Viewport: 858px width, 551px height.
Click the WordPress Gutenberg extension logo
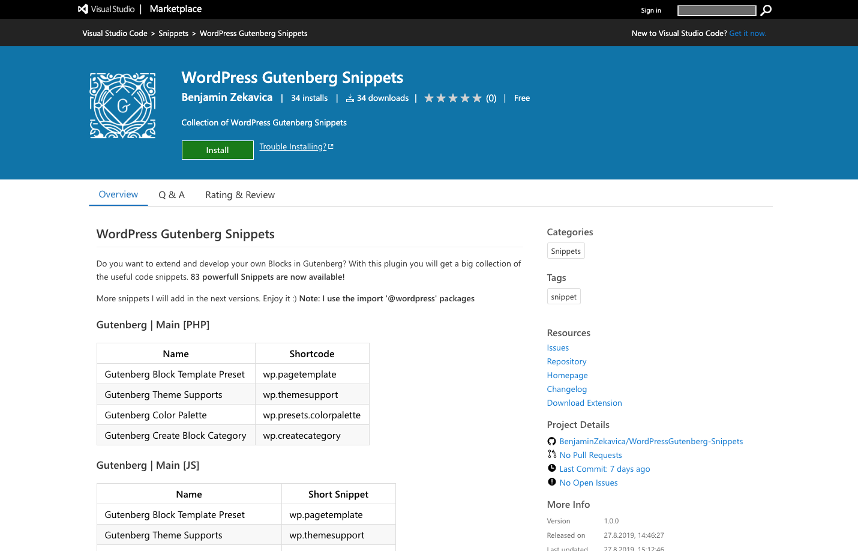pos(123,106)
